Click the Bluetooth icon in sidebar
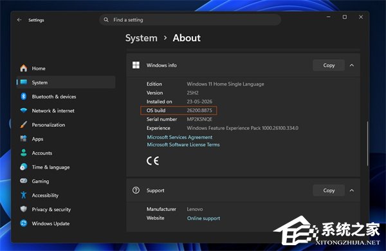386x251 pixels. tap(24, 97)
